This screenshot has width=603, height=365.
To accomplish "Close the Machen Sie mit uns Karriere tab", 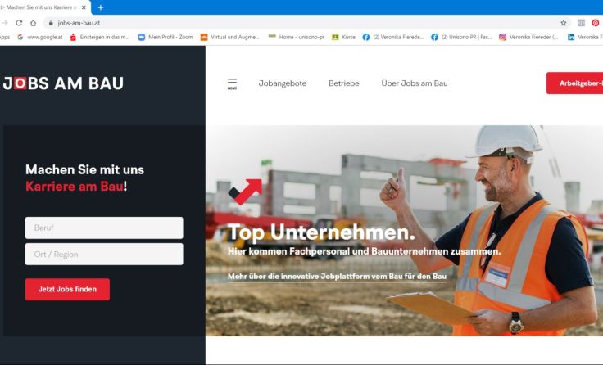I will click(x=84, y=7).
